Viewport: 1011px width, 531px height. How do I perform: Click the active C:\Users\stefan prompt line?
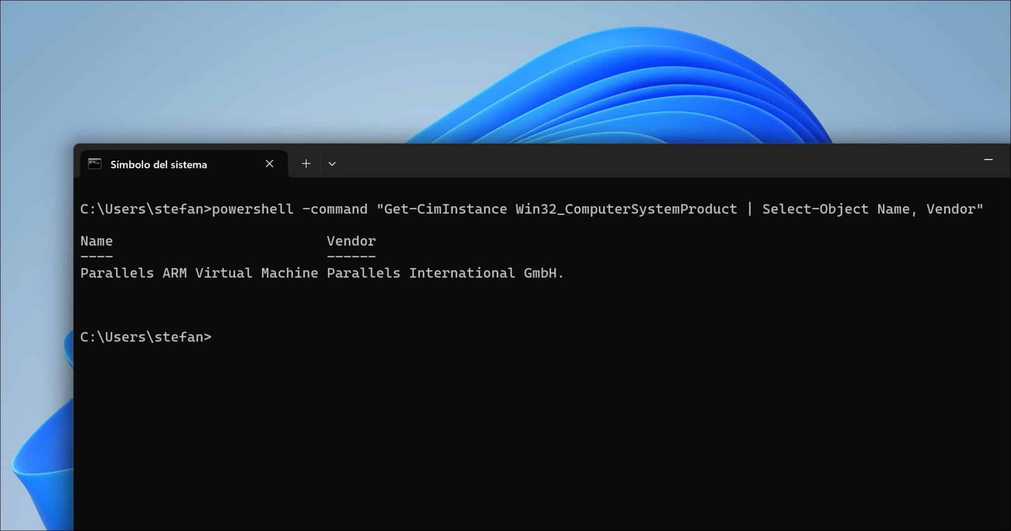[x=147, y=337]
